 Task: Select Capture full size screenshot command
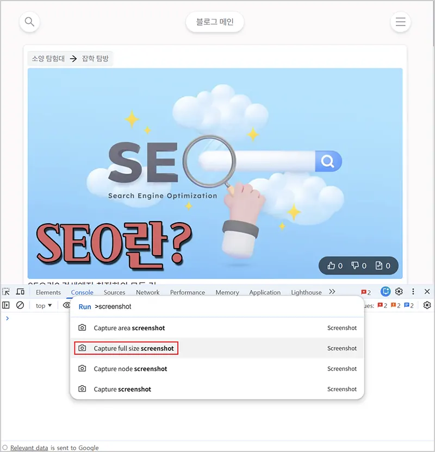tap(133, 348)
